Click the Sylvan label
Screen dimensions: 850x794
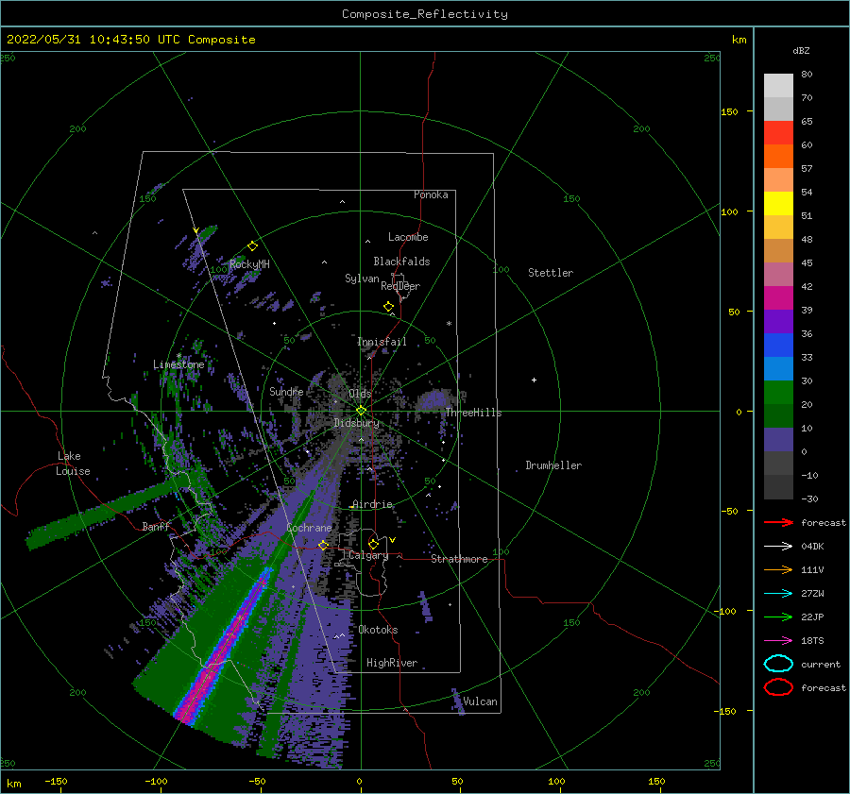coord(362,279)
